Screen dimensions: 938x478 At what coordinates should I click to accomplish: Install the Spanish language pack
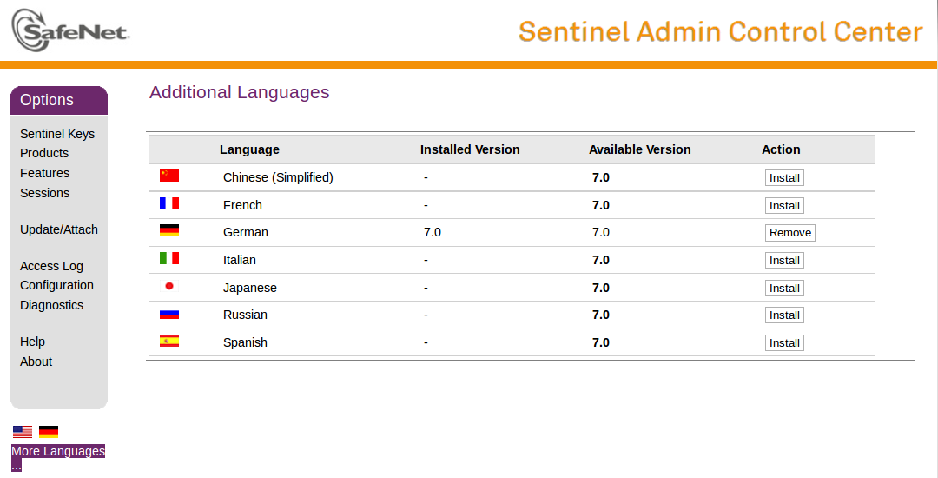coord(784,342)
